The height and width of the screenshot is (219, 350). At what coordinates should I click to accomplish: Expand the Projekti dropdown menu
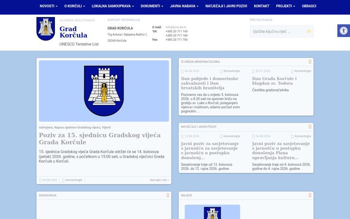point(285,6)
